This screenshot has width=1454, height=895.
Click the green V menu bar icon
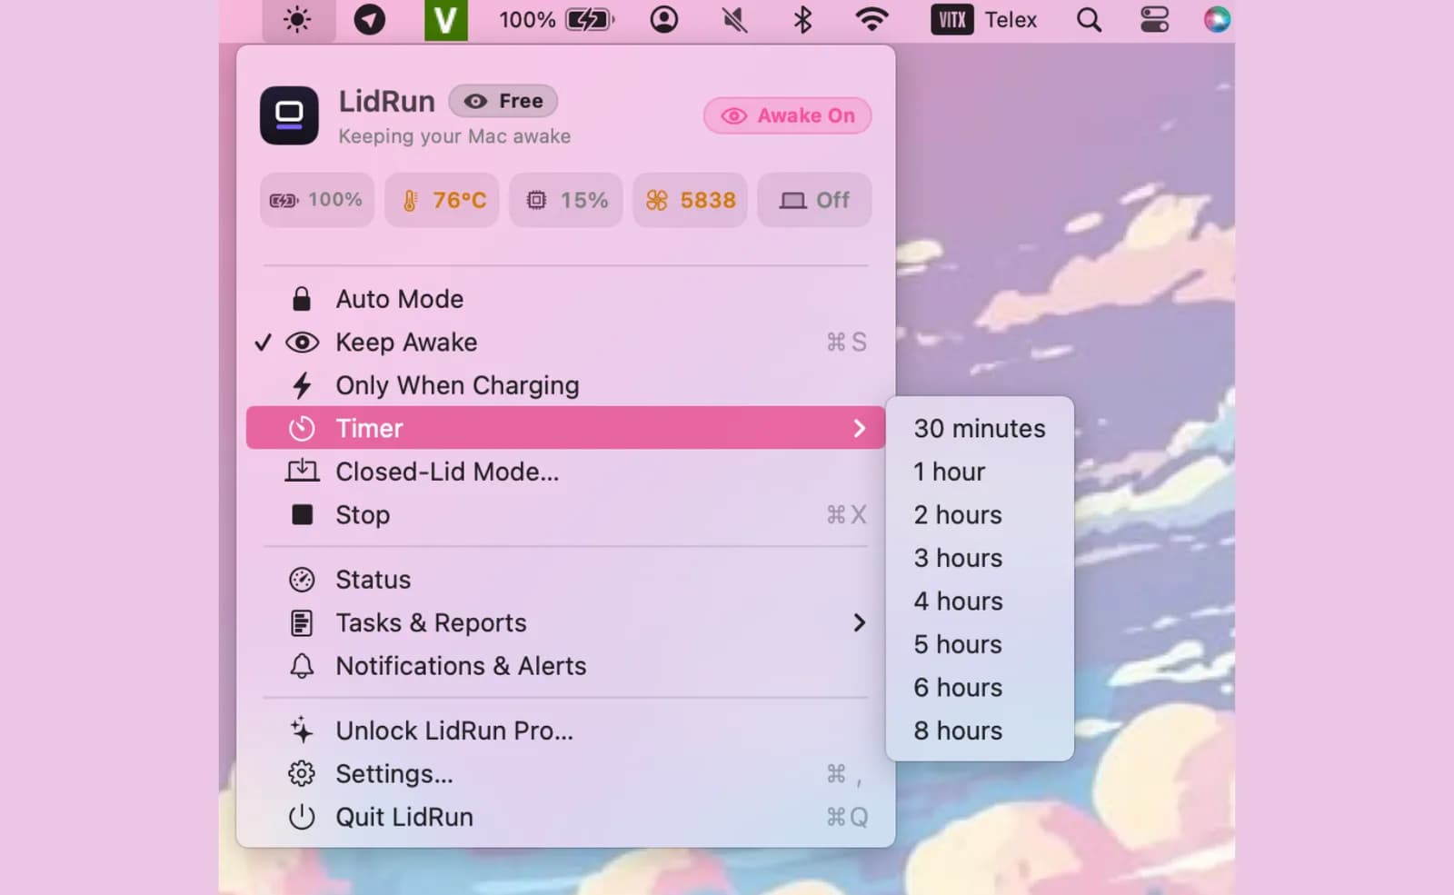[x=445, y=20]
